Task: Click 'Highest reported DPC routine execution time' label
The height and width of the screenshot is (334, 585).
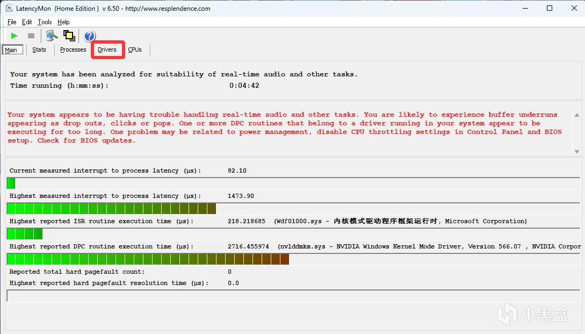Action: pos(102,246)
